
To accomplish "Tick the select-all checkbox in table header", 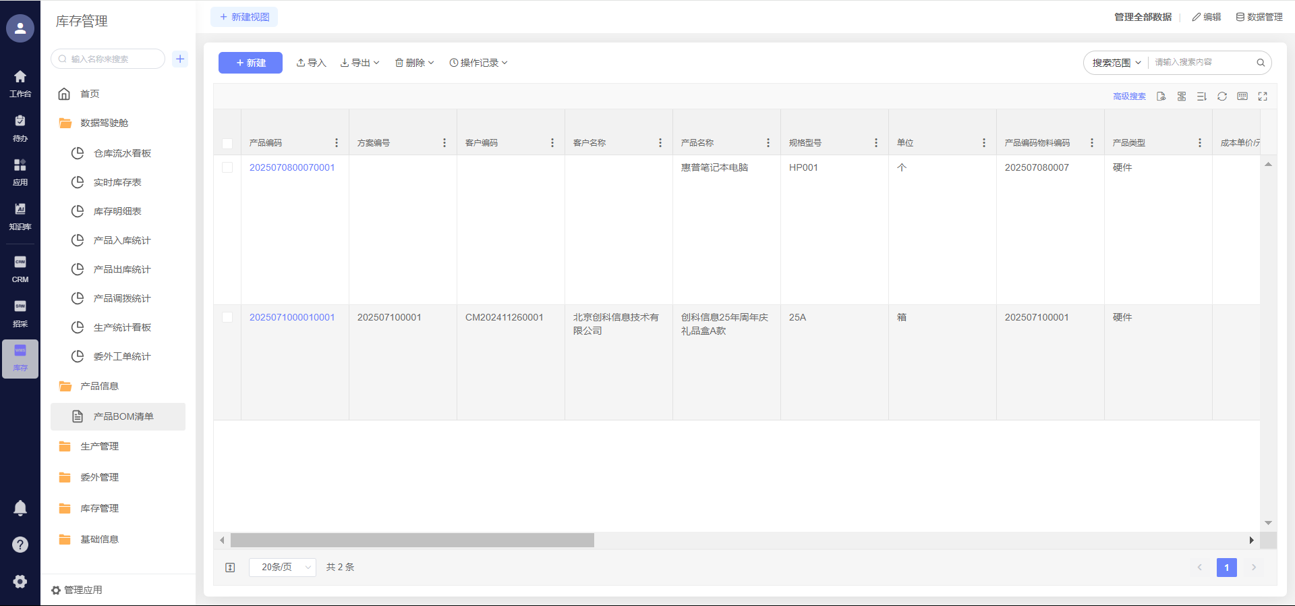I will (227, 143).
